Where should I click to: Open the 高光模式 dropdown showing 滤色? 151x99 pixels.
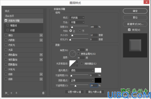pos(82,70)
